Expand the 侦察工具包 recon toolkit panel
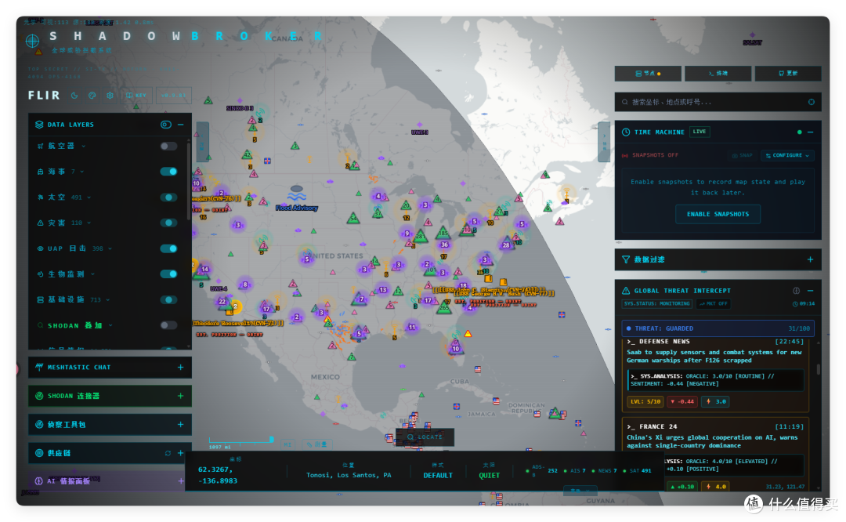This screenshot has width=846, height=522. 181,425
